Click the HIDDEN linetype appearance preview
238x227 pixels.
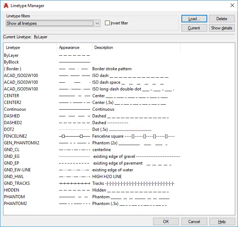pos(74,190)
